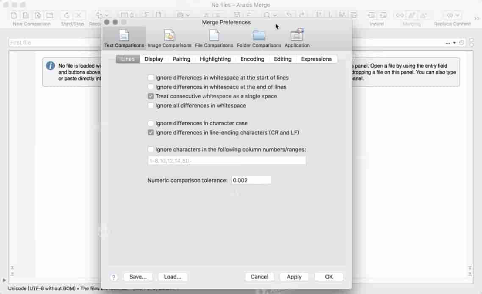Screen dimensions: 482x294
Task: Open file history clock icon
Action: 461,43
